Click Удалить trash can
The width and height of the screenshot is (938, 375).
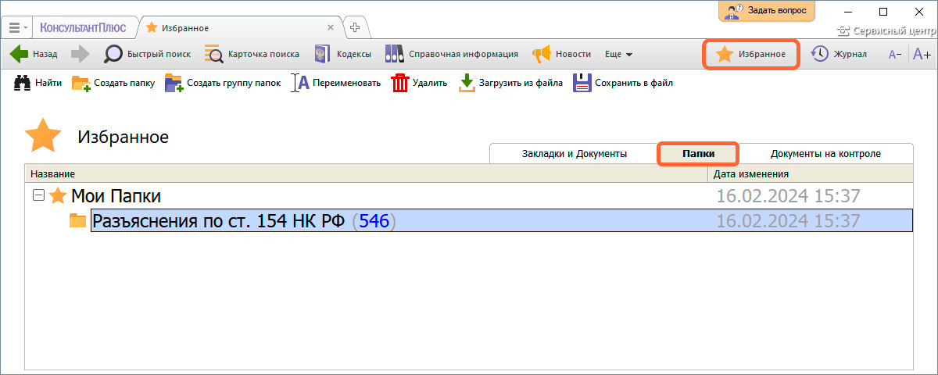(419, 82)
